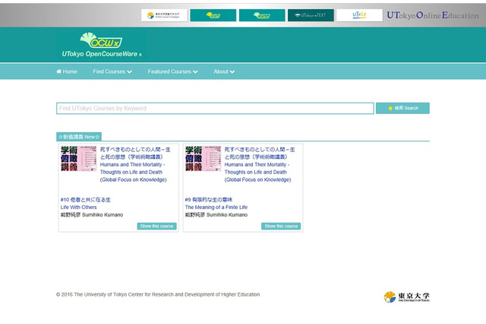486x324 pixels.
Task: Open the Online Course Catalogue banner
Action: [x=164, y=15]
